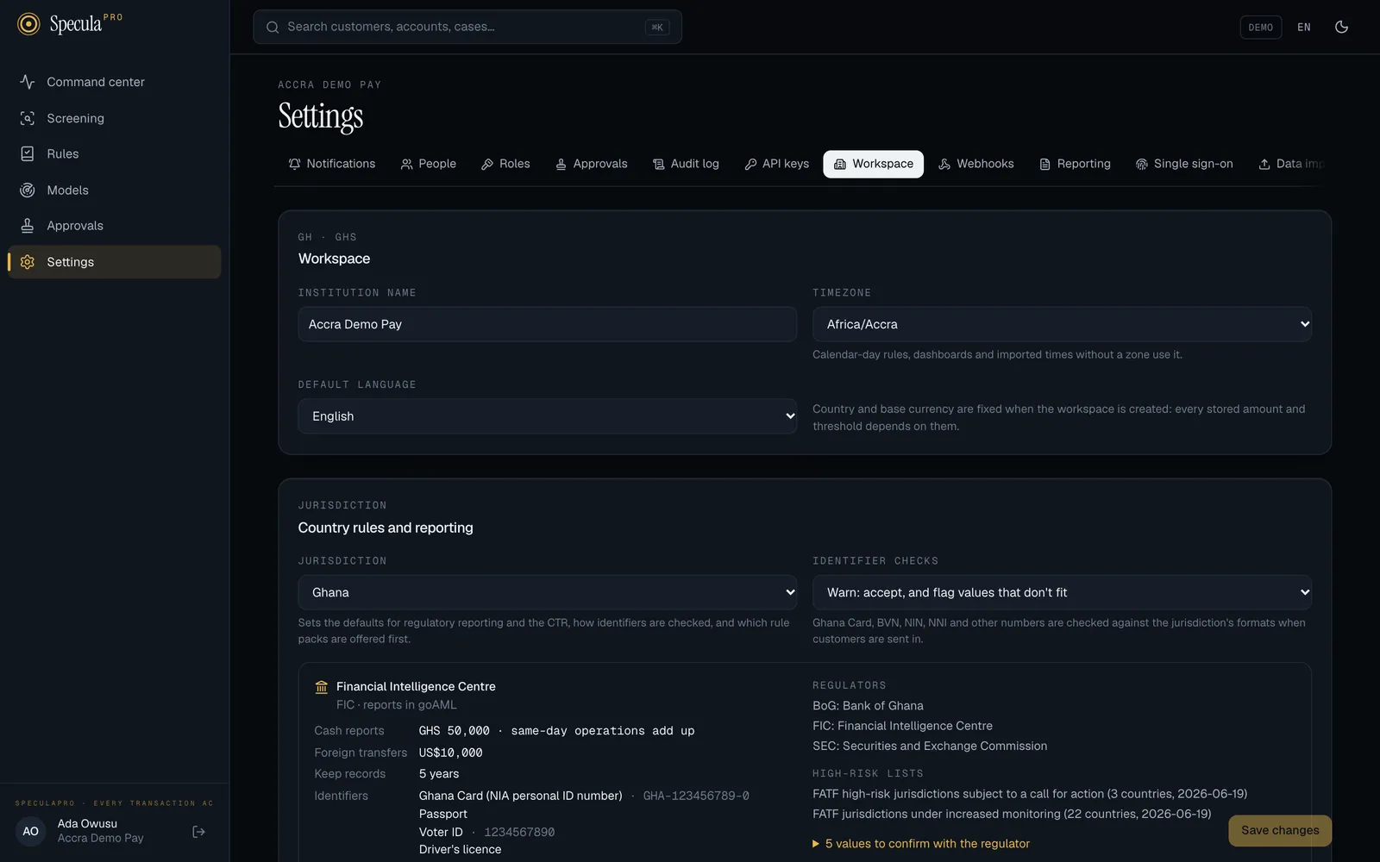
Task: Open the Single sign-on tab
Action: (1184, 164)
